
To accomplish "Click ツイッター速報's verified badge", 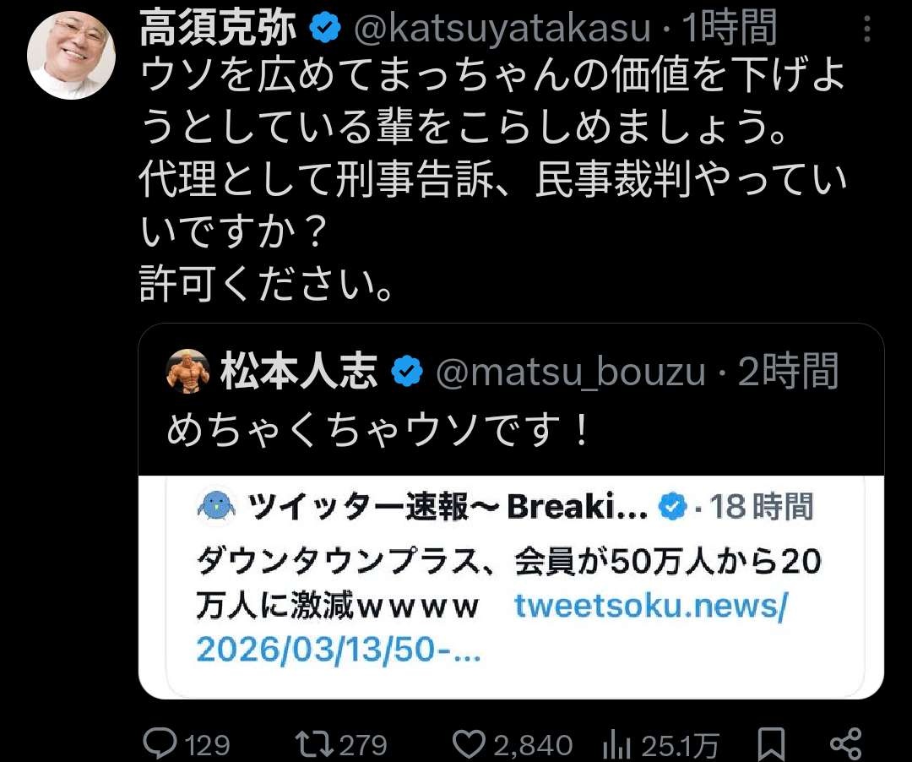I will 673,507.
